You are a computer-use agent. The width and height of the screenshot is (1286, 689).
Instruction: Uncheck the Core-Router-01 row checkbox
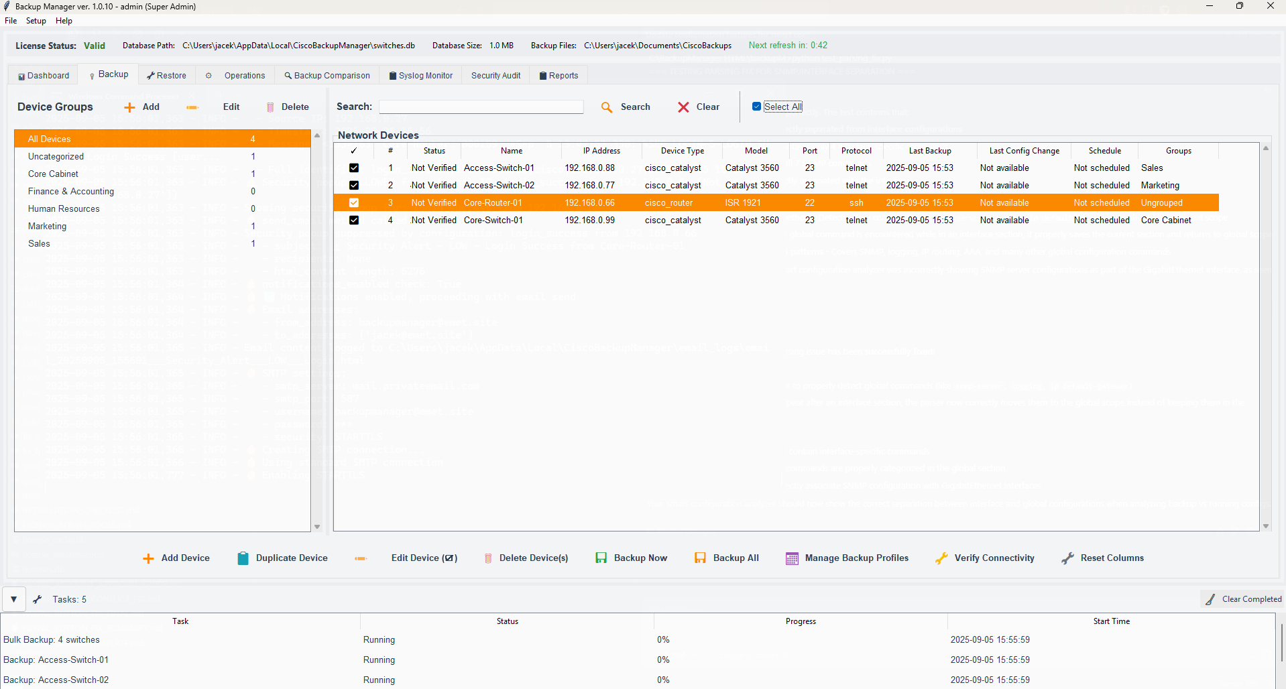pyautogui.click(x=354, y=203)
